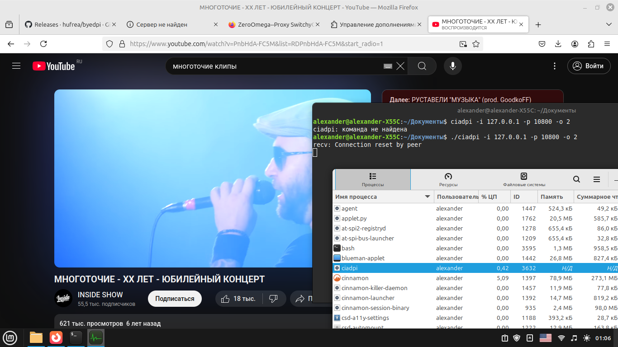
Task: Search processes in System Monitor
Action: 576,179
